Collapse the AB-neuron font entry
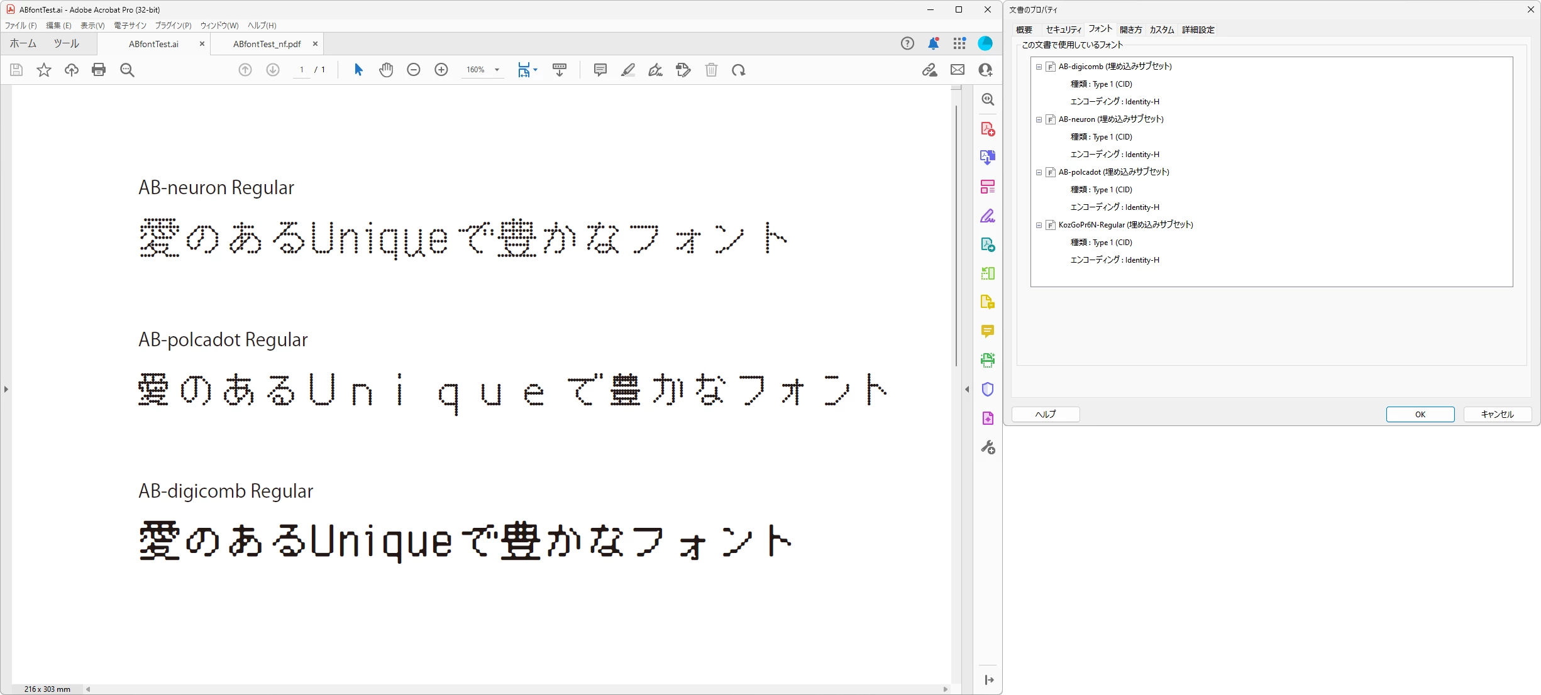Viewport: 1541px width, 695px height. pyautogui.click(x=1039, y=119)
